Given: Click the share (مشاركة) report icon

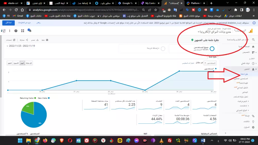Looking at the screenshot, I should (27, 40).
